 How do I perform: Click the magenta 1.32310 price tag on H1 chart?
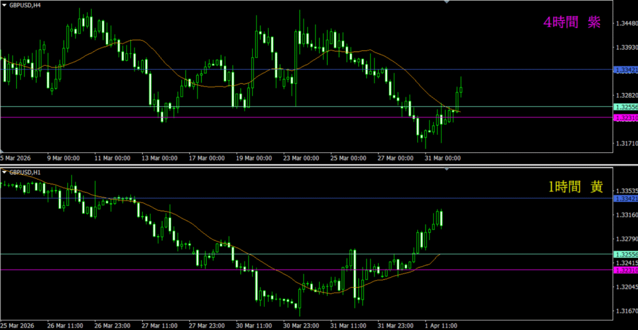[626, 270]
